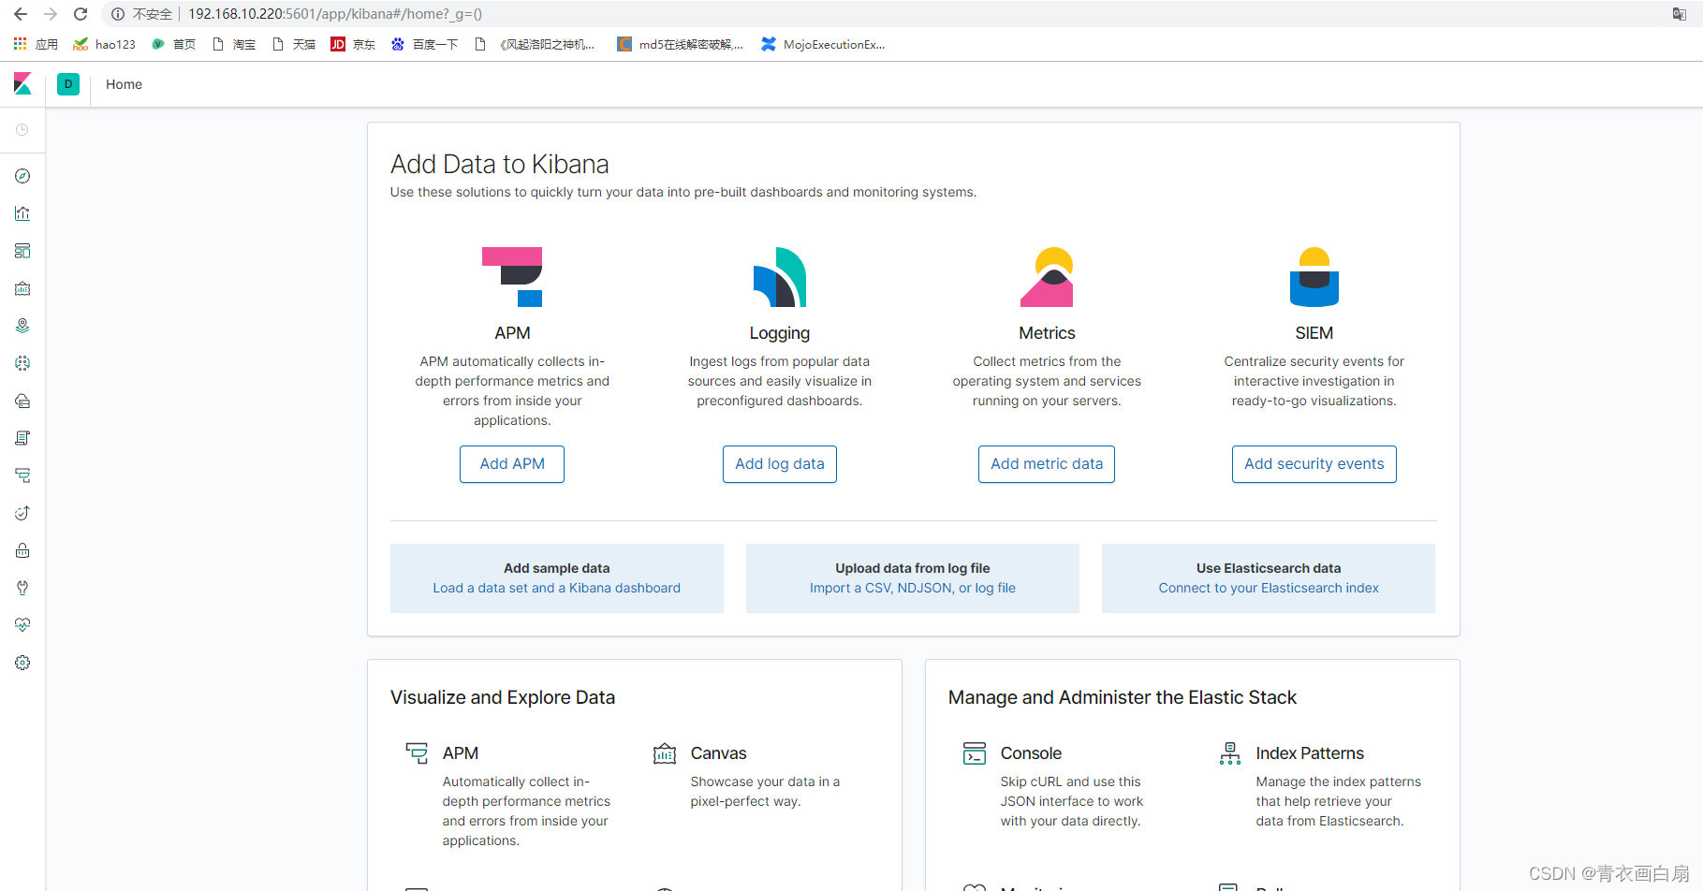
Task: Open the 百度一下 bookmark
Action: click(x=424, y=44)
